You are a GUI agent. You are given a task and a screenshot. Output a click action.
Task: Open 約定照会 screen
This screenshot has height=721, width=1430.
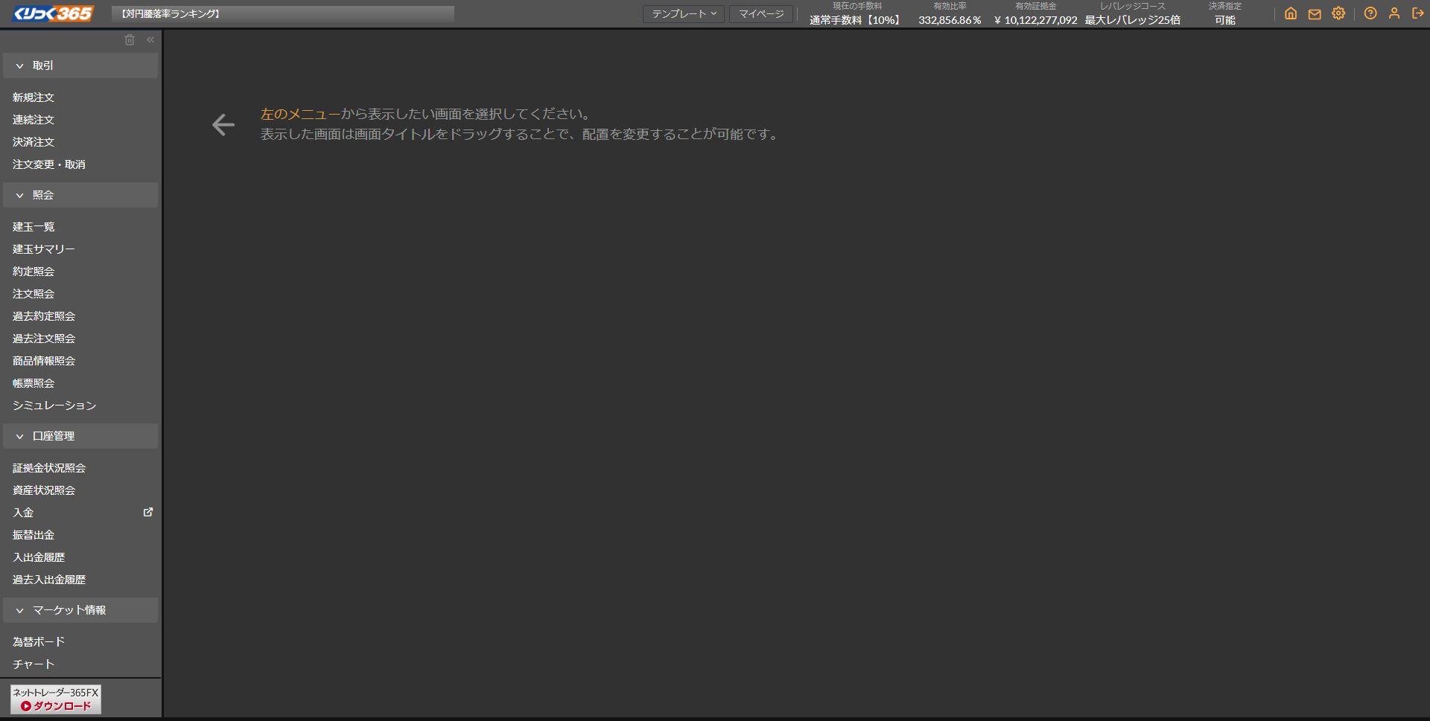tap(34, 272)
